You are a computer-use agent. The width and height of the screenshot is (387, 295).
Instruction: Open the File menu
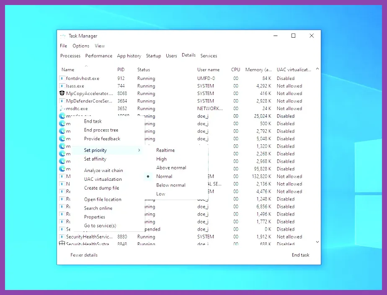[63, 46]
